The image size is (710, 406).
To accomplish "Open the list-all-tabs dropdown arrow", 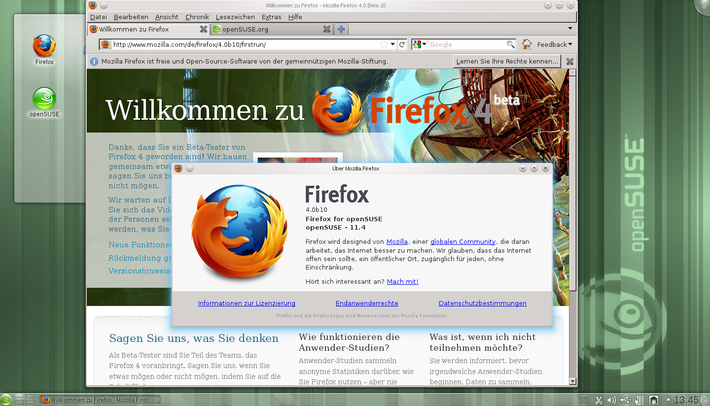I will (570, 29).
